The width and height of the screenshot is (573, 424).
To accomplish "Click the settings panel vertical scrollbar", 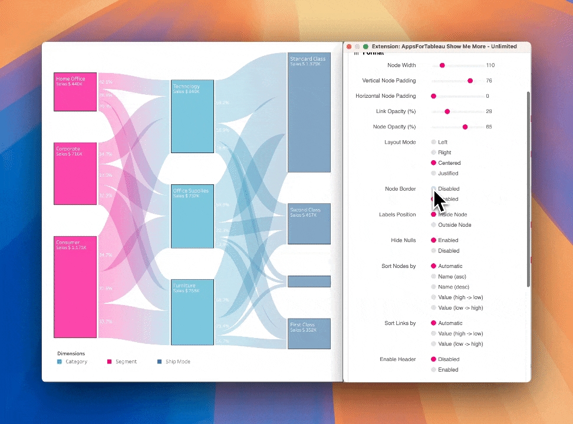I will 528,188.
